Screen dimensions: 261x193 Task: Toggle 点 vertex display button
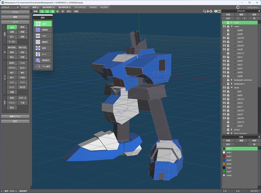pos(42,12)
